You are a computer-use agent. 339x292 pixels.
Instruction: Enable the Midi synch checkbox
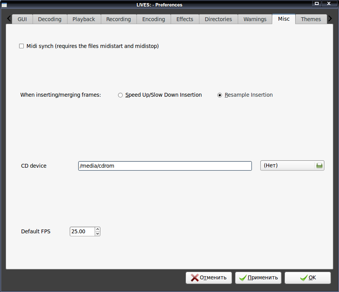tap(21, 46)
